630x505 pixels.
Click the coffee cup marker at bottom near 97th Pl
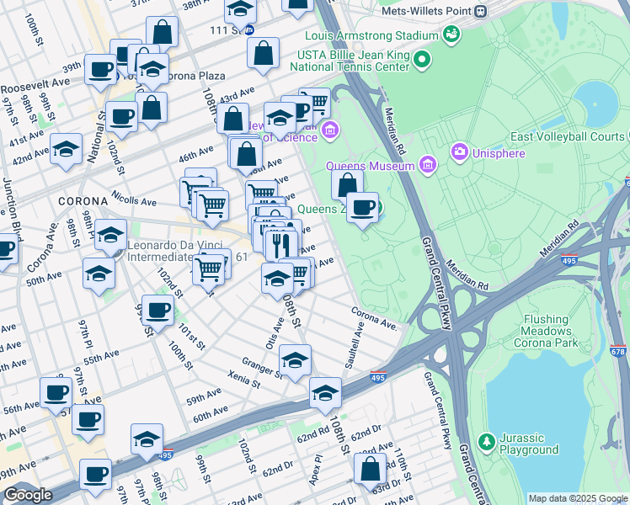(96, 475)
